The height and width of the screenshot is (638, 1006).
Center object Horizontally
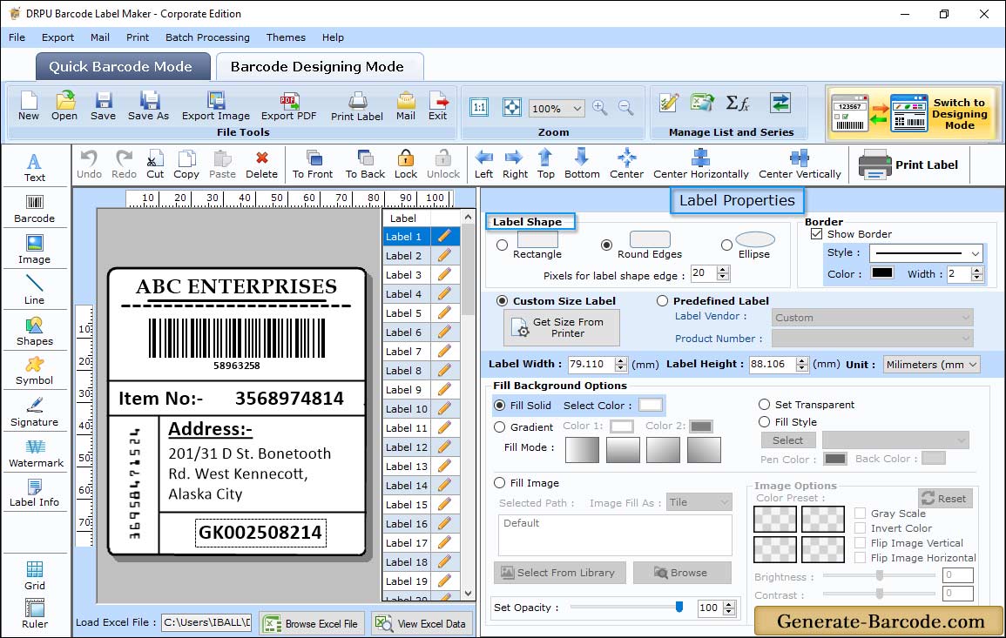[700, 165]
